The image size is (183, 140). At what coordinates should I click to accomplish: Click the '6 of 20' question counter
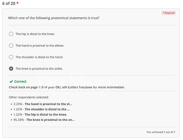coord(9,3)
